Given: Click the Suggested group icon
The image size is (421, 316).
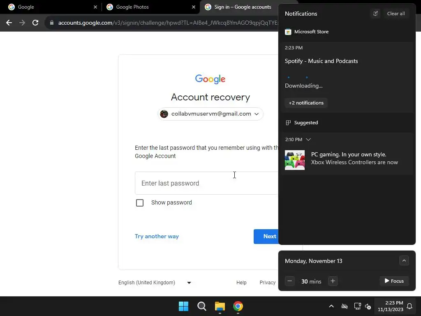Looking at the screenshot, I should click(288, 123).
